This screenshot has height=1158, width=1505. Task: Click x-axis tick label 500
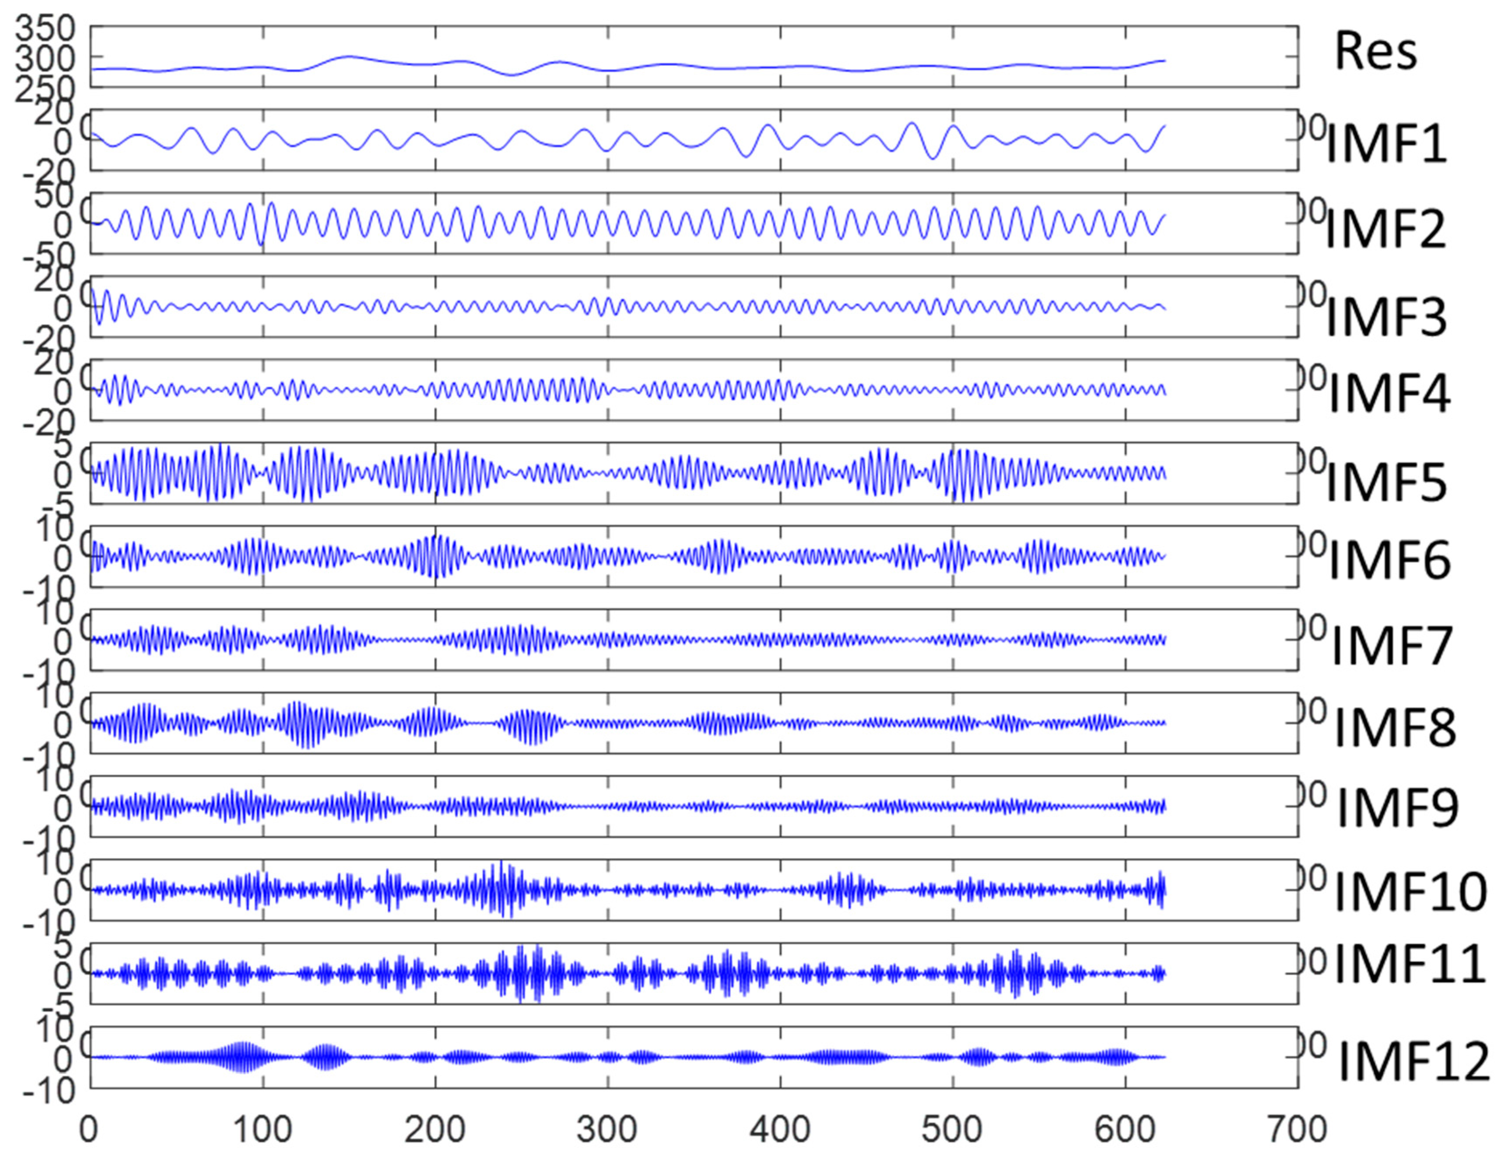(x=952, y=1129)
